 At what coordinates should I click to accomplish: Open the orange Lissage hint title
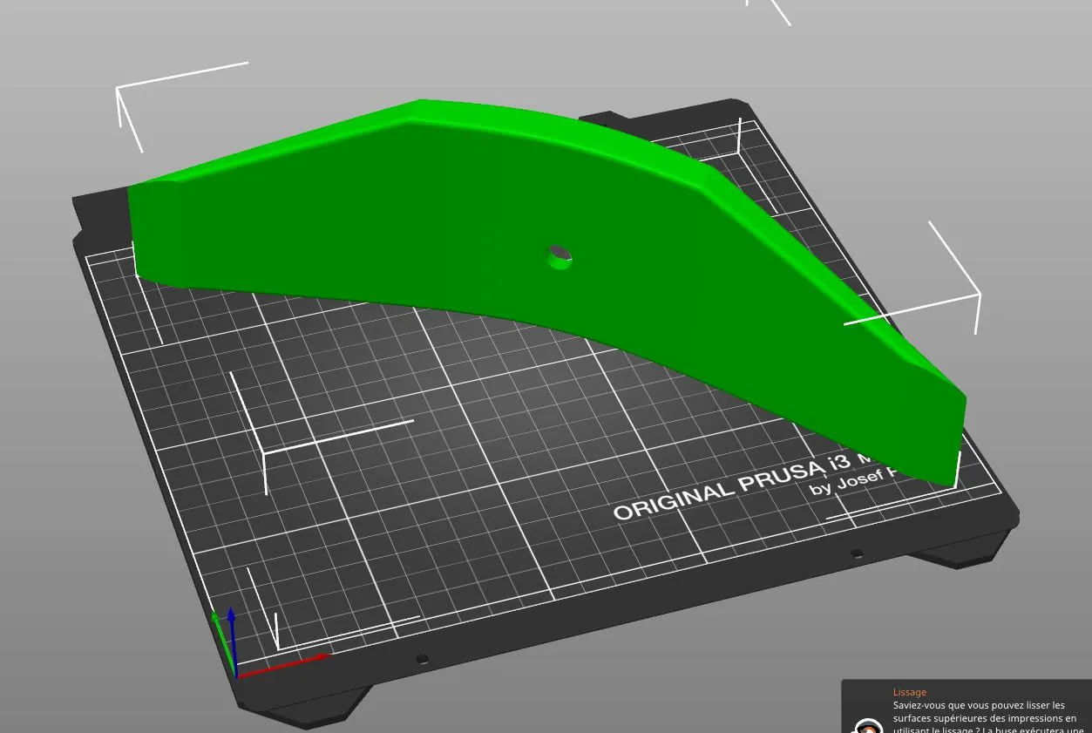pyautogui.click(x=910, y=692)
